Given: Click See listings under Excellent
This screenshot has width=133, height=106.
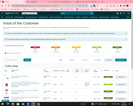Looking at the screenshot, I should coord(117,52).
